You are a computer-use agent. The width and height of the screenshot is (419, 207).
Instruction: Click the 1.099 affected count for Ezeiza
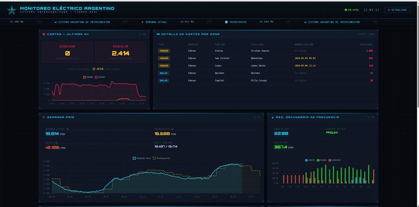coord(370,51)
